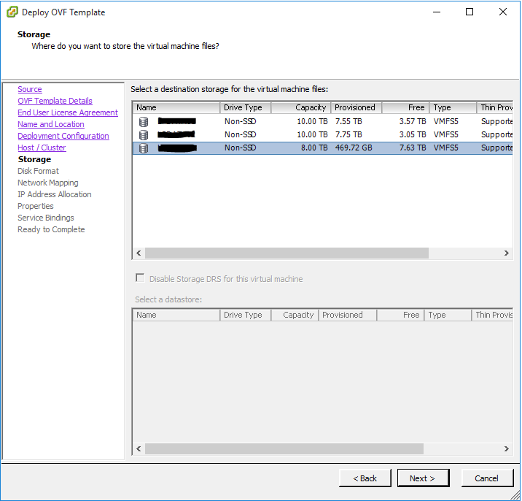This screenshot has width=522, height=501.
Task: Close the Deploy OVF Template window
Action: pos(503,12)
